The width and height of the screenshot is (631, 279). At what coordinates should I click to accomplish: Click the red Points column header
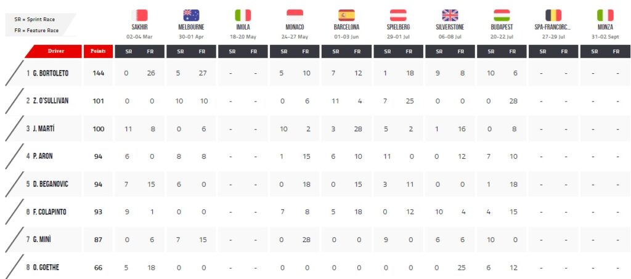tap(98, 52)
